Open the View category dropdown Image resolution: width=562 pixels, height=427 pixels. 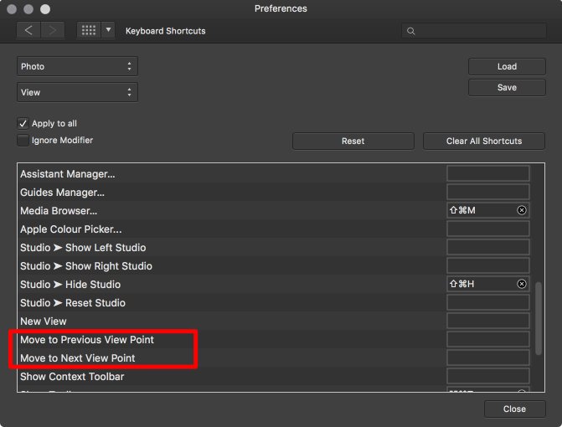coord(77,92)
